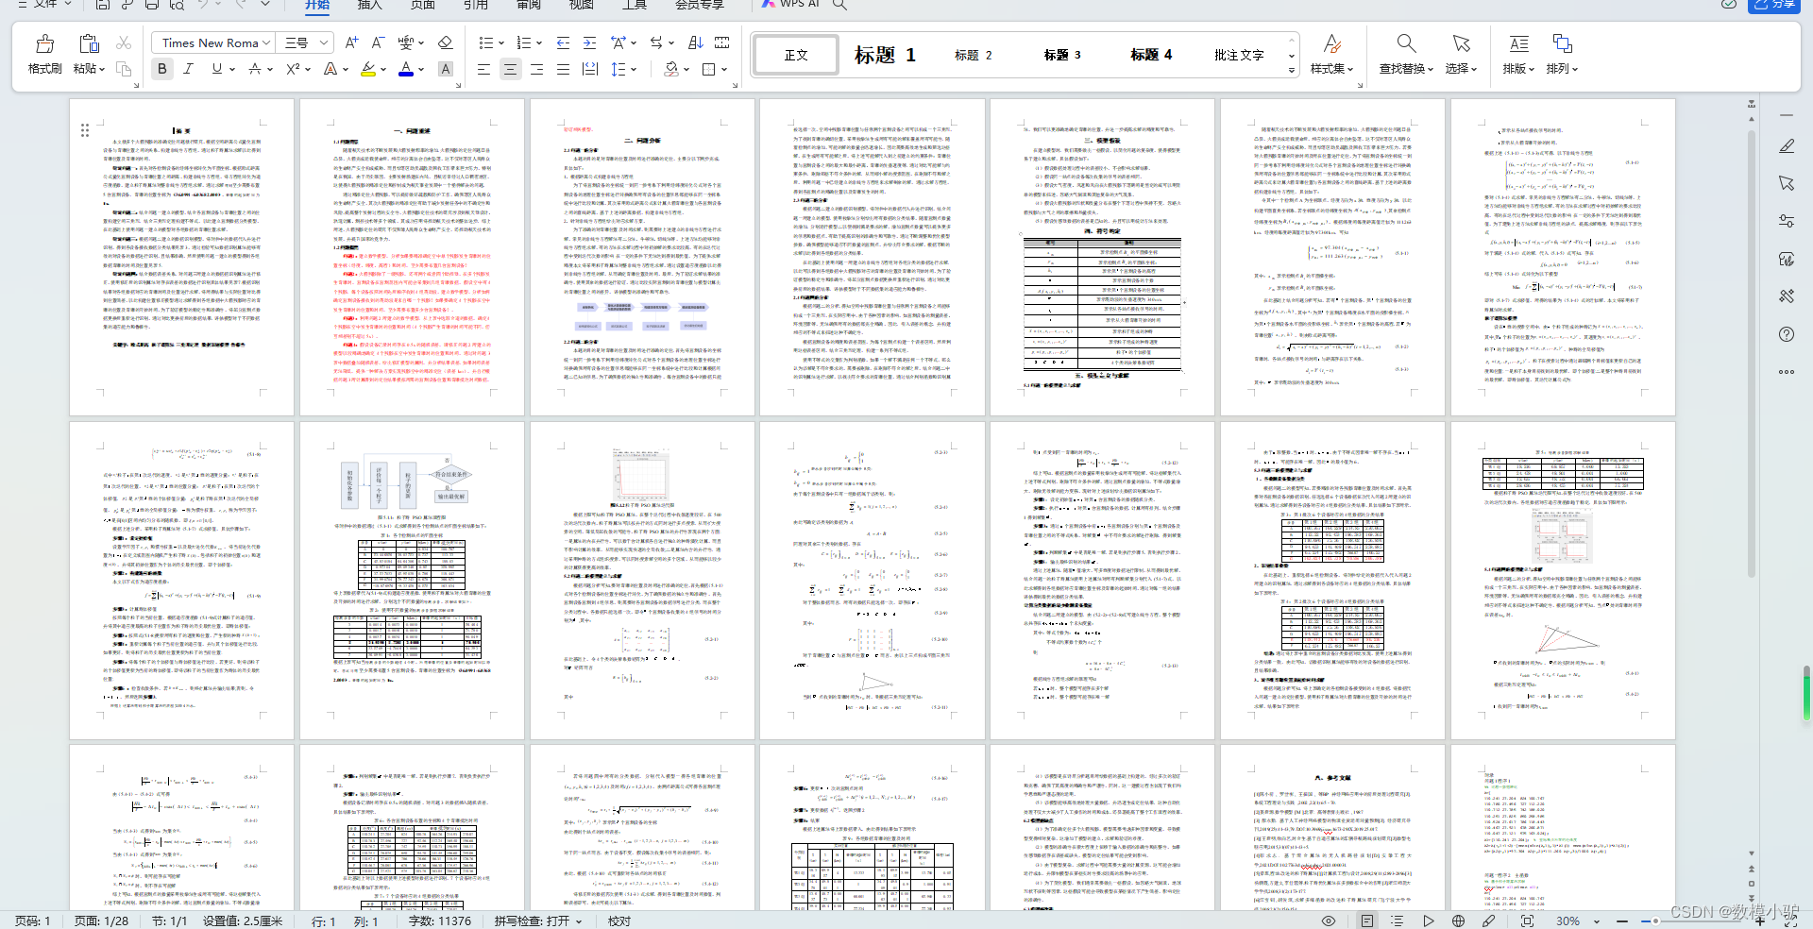Click the 分享 (Share) button

click(x=1774, y=5)
